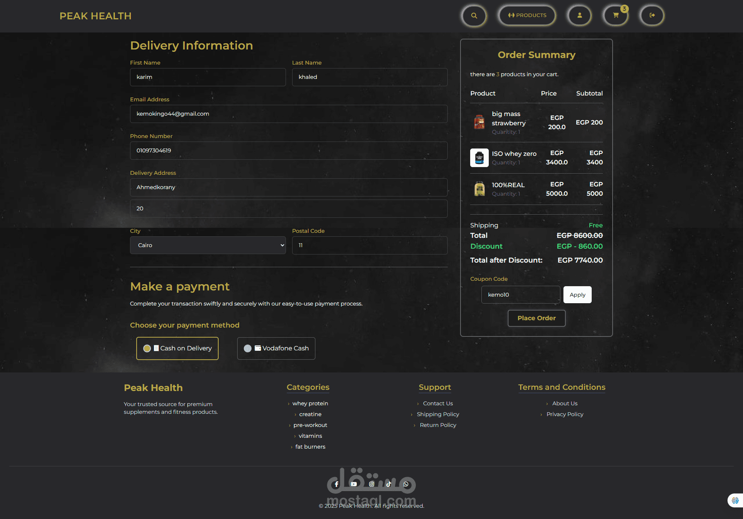The image size is (743, 519).
Task: Click the Delivery Address field with Ahmedkorany
Action: pyautogui.click(x=289, y=187)
